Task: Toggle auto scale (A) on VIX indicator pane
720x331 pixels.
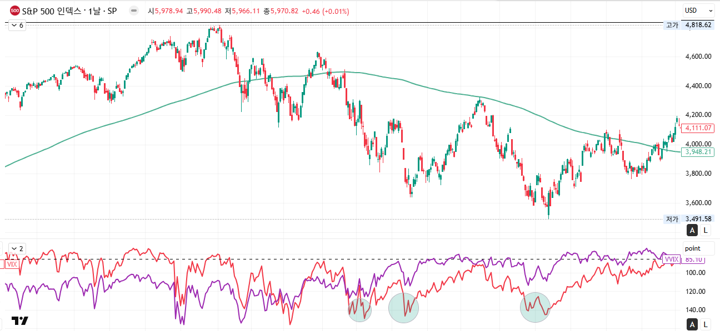Action: click(x=692, y=324)
